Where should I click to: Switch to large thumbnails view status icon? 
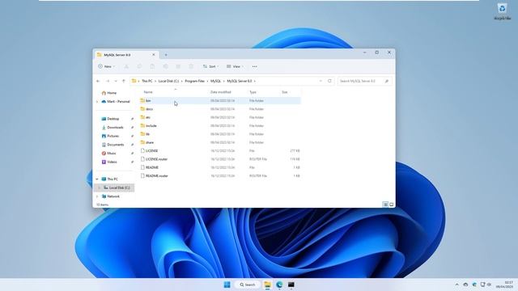(x=392, y=205)
